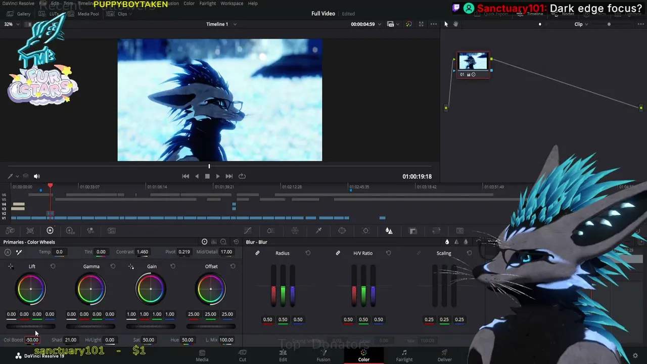Image resolution: width=647 pixels, height=364 pixels.
Task: Open the Motion Effects palette
Action: coord(111,231)
